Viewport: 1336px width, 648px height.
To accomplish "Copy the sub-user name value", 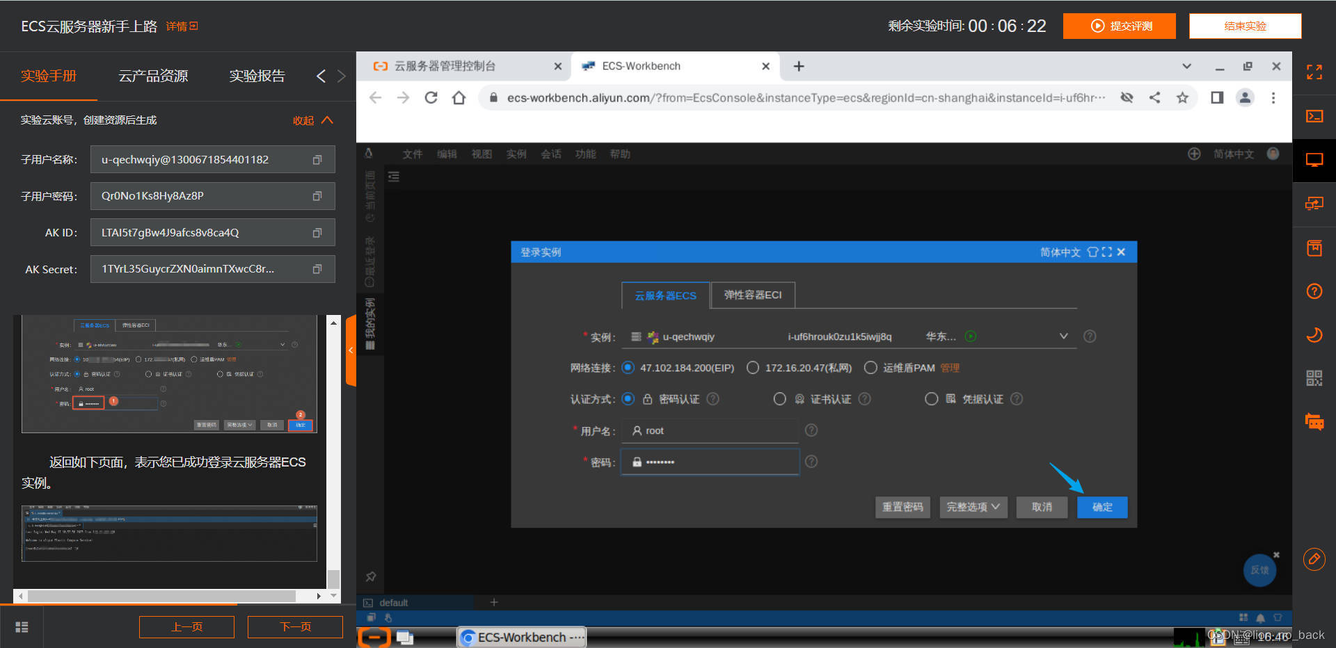I will pyautogui.click(x=317, y=160).
